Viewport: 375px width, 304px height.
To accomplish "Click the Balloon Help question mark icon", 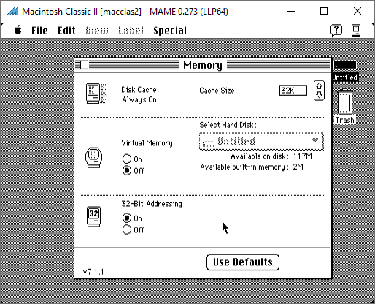I will tap(336, 31).
